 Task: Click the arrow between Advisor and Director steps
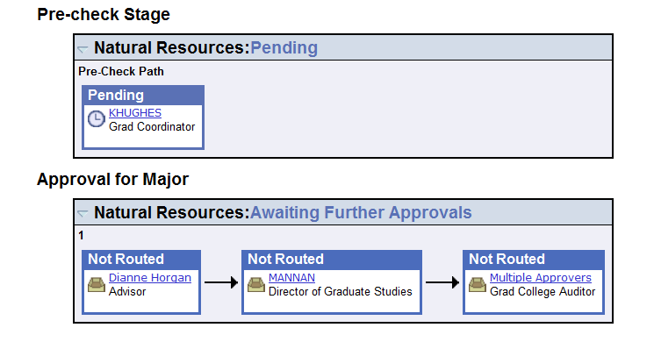pos(221,282)
